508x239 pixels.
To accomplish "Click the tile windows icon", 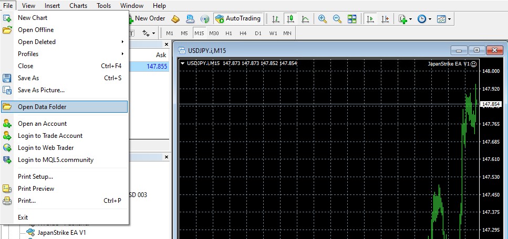I will click(x=352, y=19).
